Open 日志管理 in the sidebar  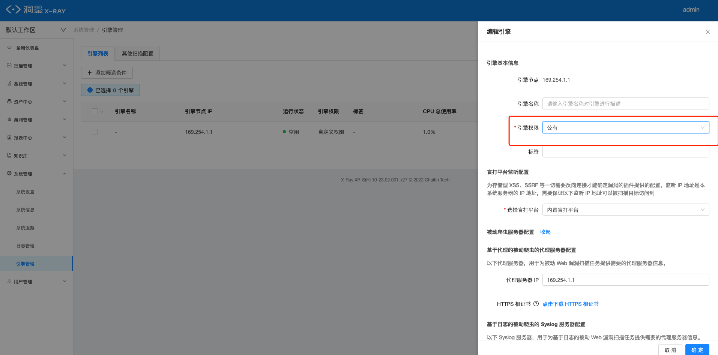click(25, 246)
